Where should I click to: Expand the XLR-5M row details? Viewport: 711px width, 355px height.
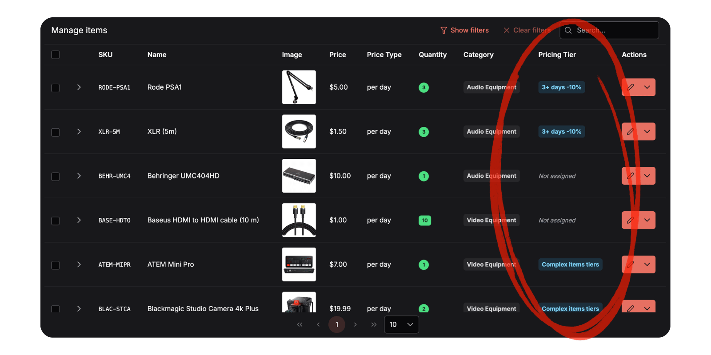coord(79,131)
